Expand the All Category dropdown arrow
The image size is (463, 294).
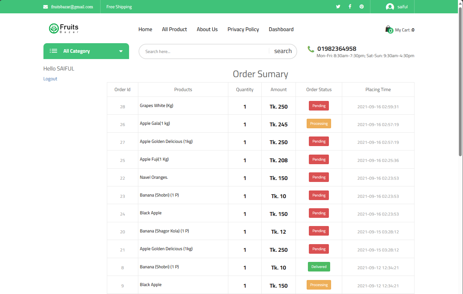coord(121,51)
